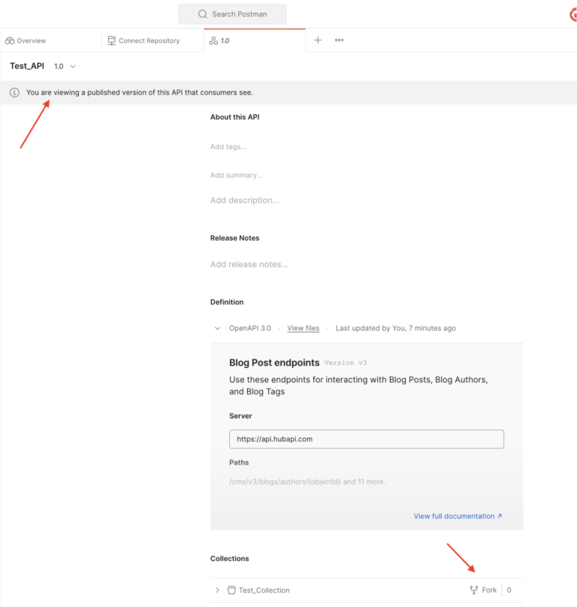Open a new tab with plus icon

[318, 41]
